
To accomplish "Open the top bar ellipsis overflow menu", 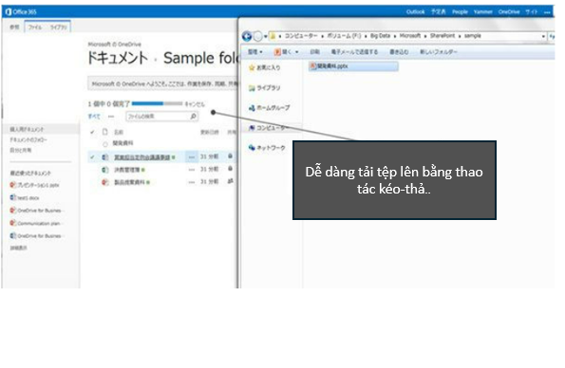I will click(x=547, y=12).
